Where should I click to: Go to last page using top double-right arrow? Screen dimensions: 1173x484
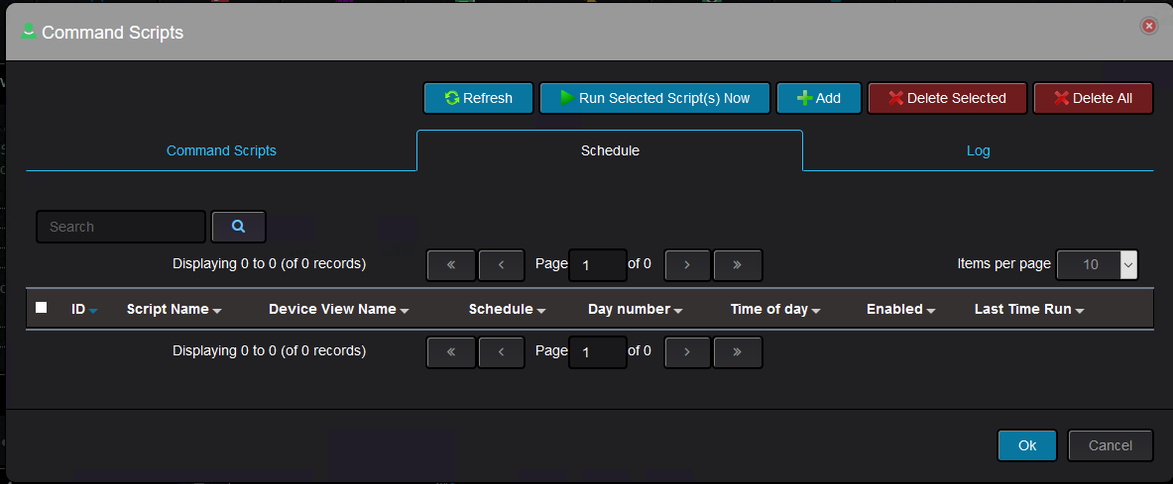738,264
